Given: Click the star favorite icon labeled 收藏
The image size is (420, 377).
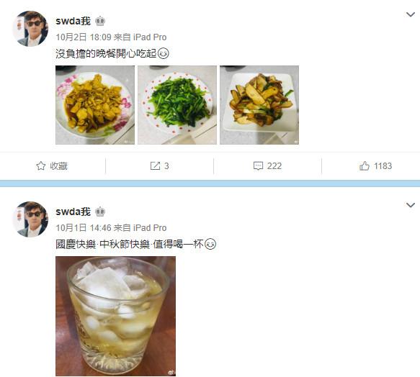Looking at the screenshot, I should (x=41, y=166).
